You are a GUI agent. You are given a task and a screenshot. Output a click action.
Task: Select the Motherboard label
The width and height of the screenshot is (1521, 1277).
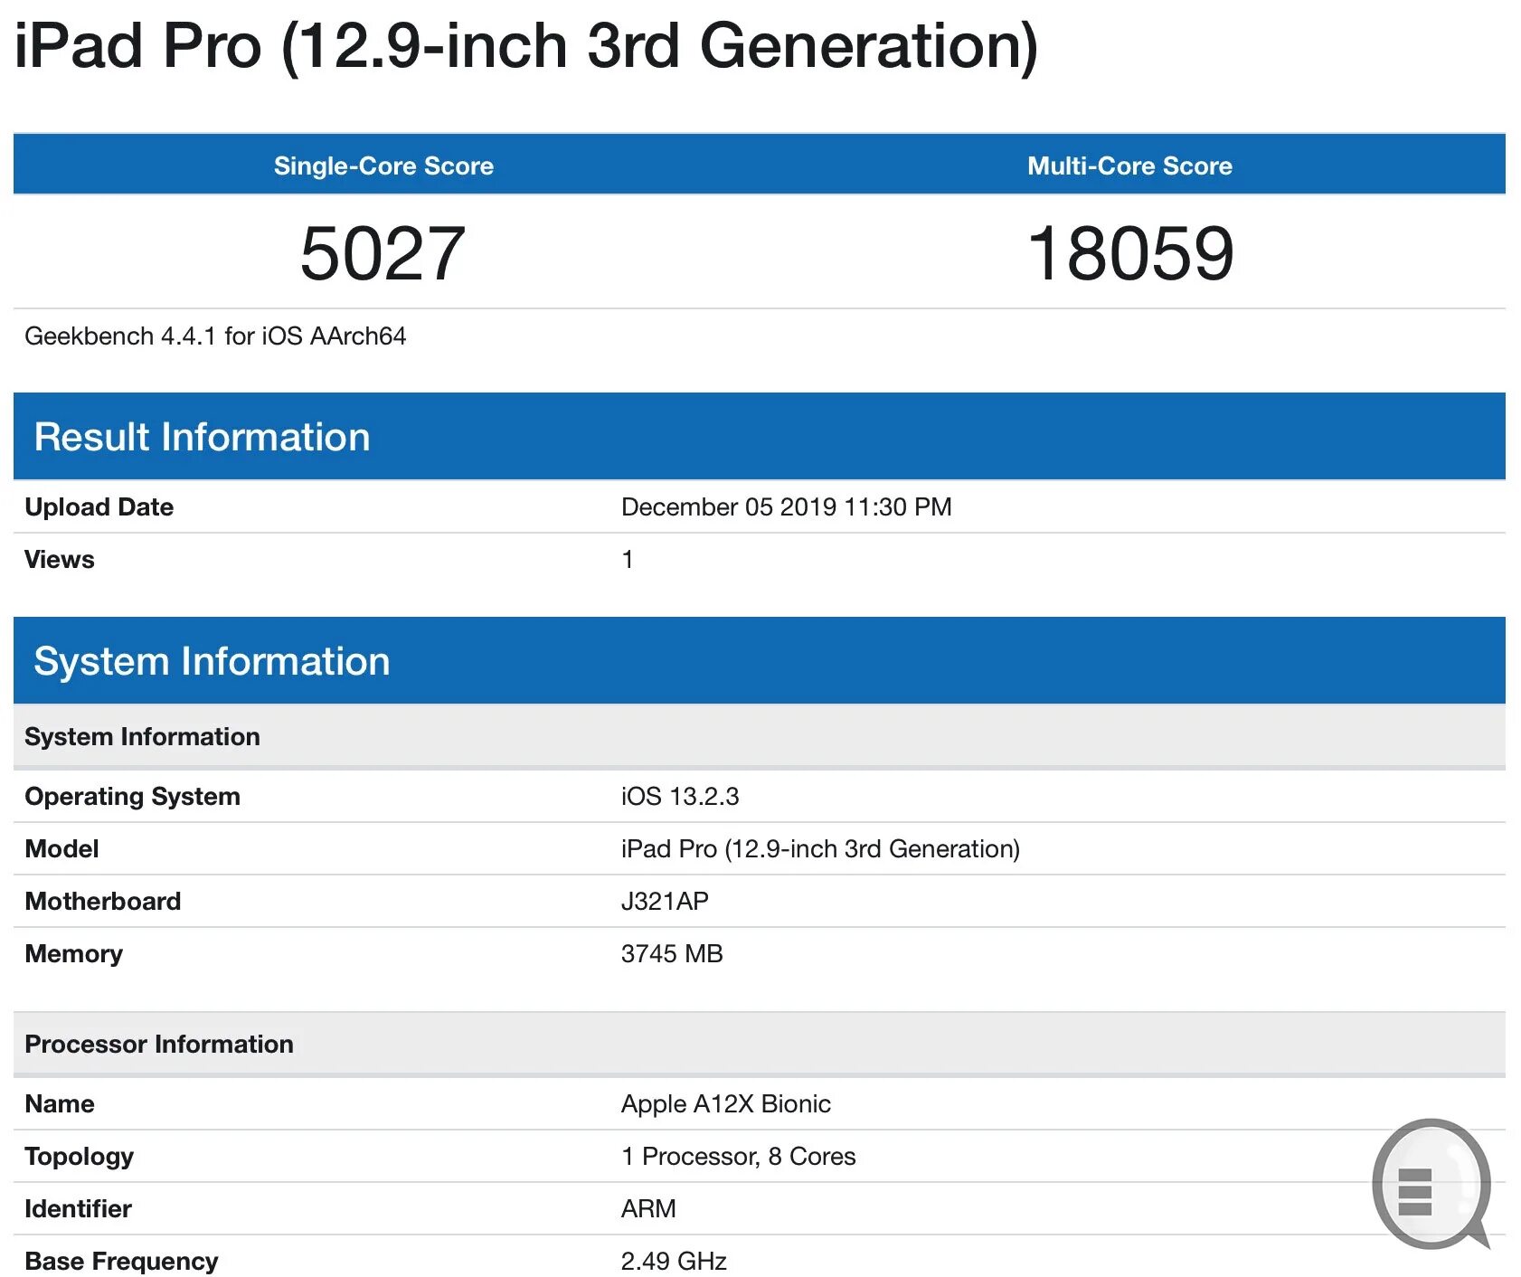coord(103,902)
